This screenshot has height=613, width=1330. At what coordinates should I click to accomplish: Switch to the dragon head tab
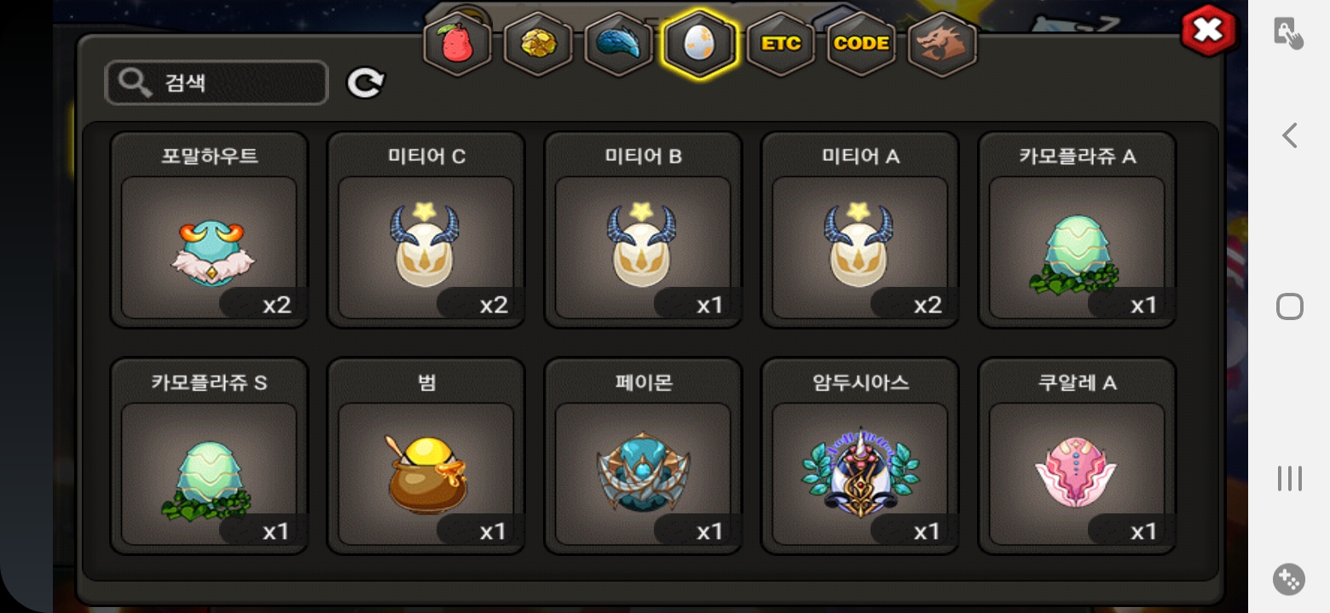click(x=942, y=43)
